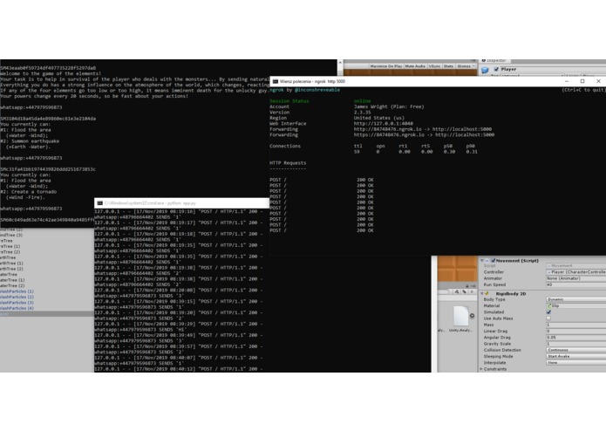Select WaterTree (2) in Hierarchy
606x431 pixels.
tap(12, 285)
